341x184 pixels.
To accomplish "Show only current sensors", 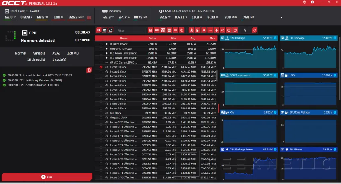I will 210,30.
